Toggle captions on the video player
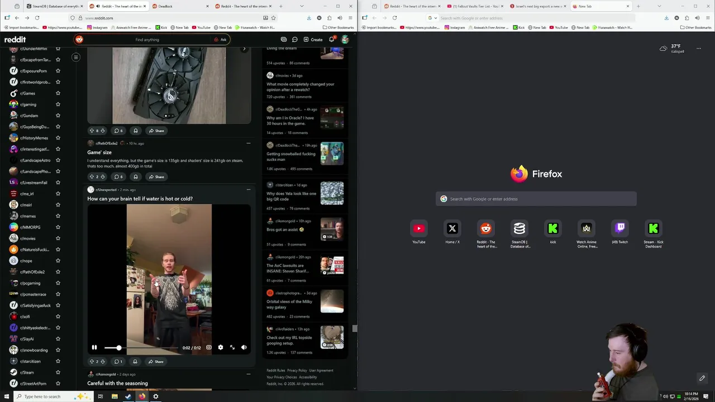 click(209, 347)
